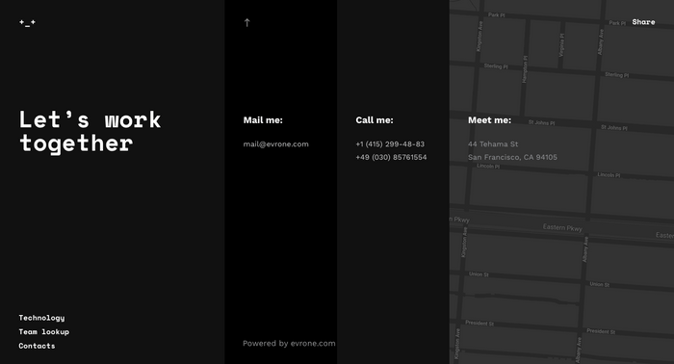Click the Meet me: heading
Screen dimensions: 674x364
489,120
